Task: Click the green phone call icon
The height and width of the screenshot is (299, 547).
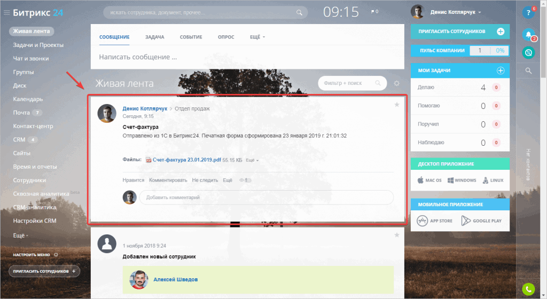Action: click(x=528, y=289)
